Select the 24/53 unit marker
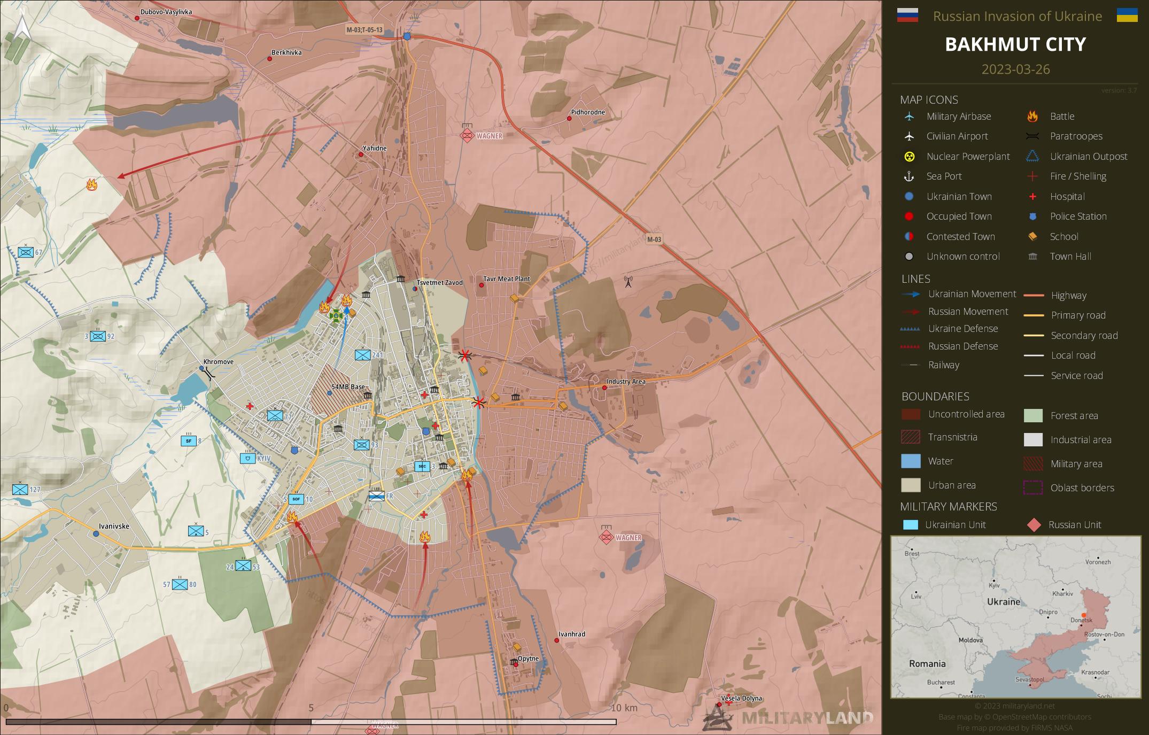 (x=244, y=566)
